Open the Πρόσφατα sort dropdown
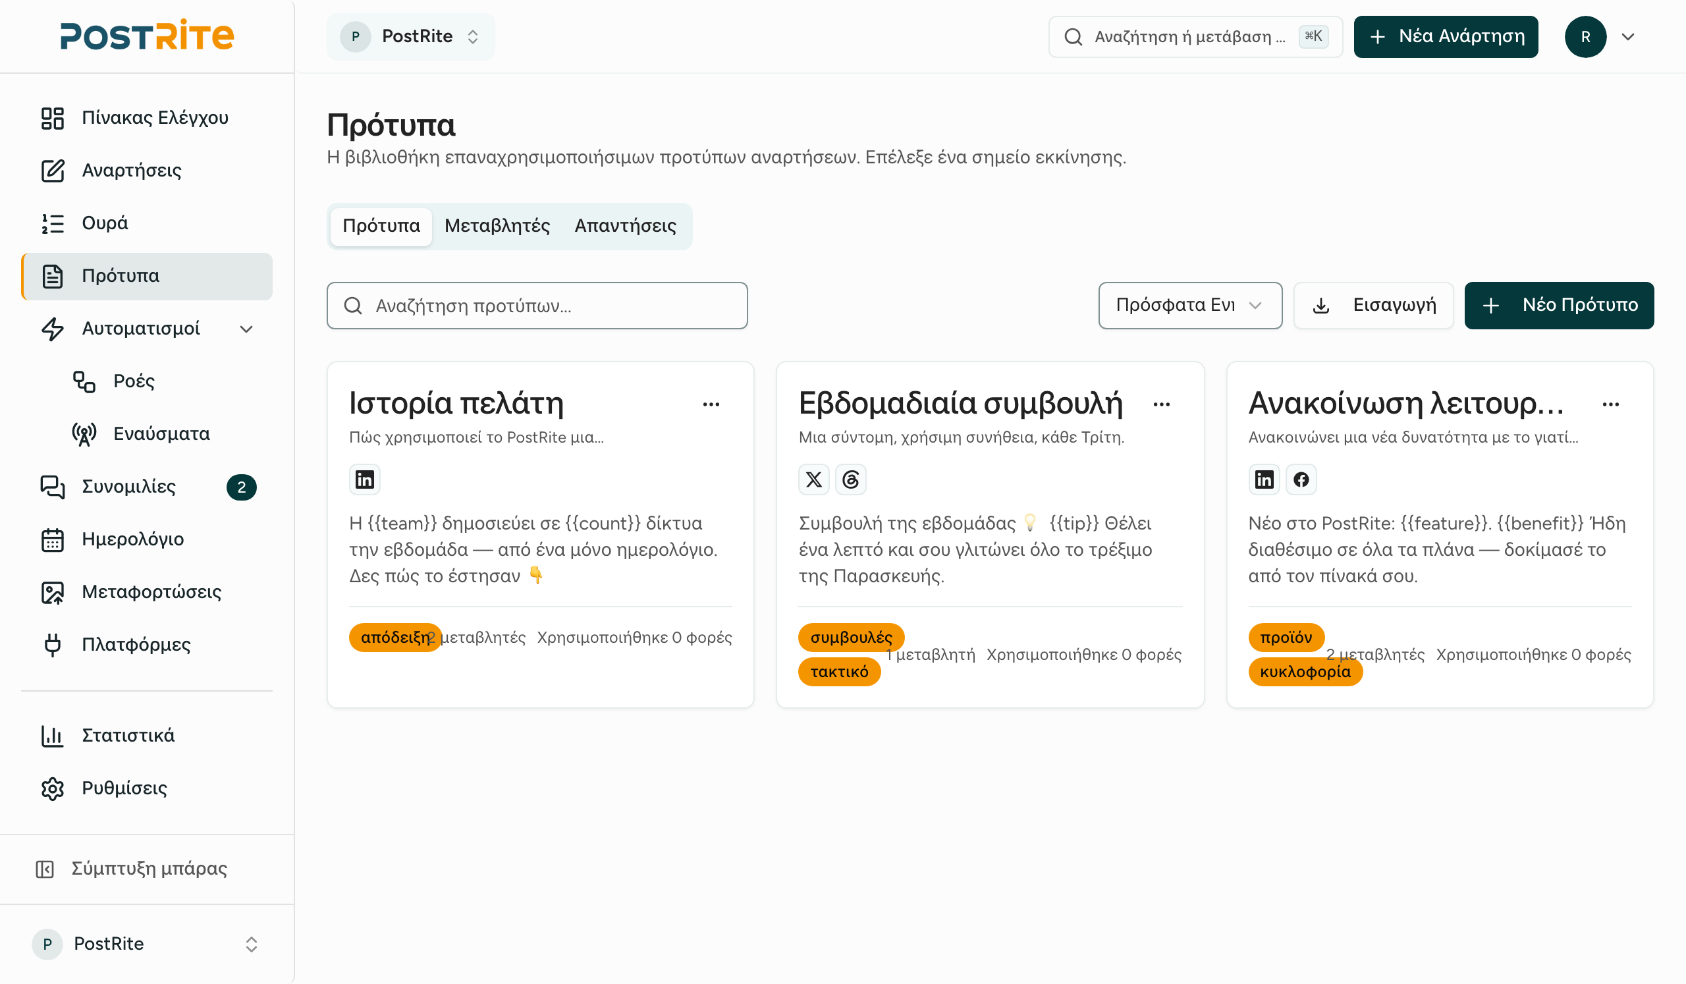Viewport: 1686px width, 984px height. (1189, 306)
